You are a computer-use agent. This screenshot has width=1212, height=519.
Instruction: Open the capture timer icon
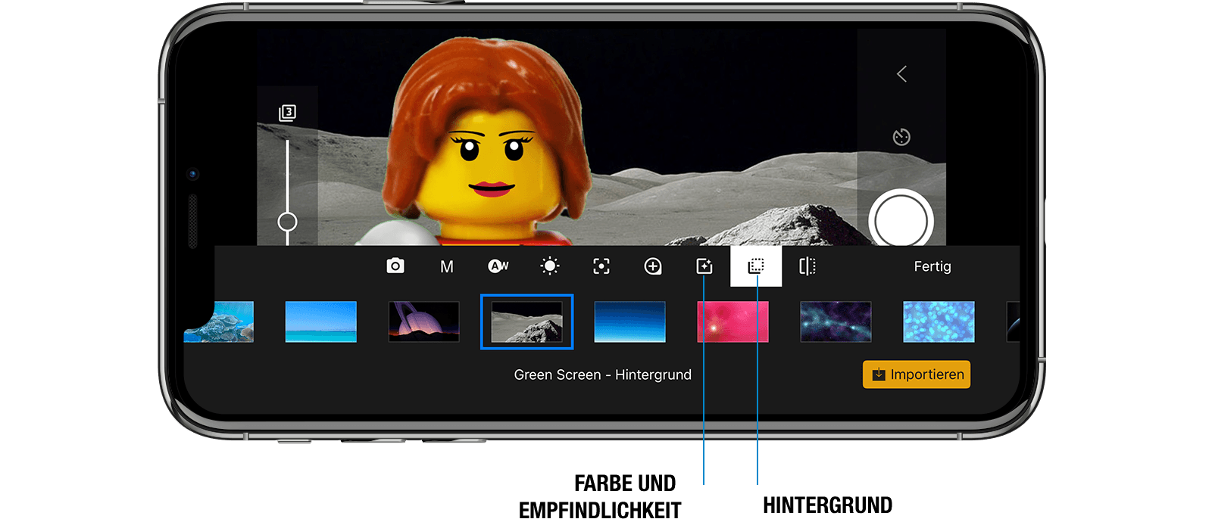tap(901, 137)
